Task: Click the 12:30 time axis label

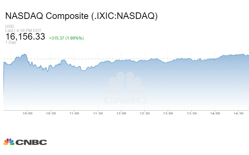Action: click(145, 113)
